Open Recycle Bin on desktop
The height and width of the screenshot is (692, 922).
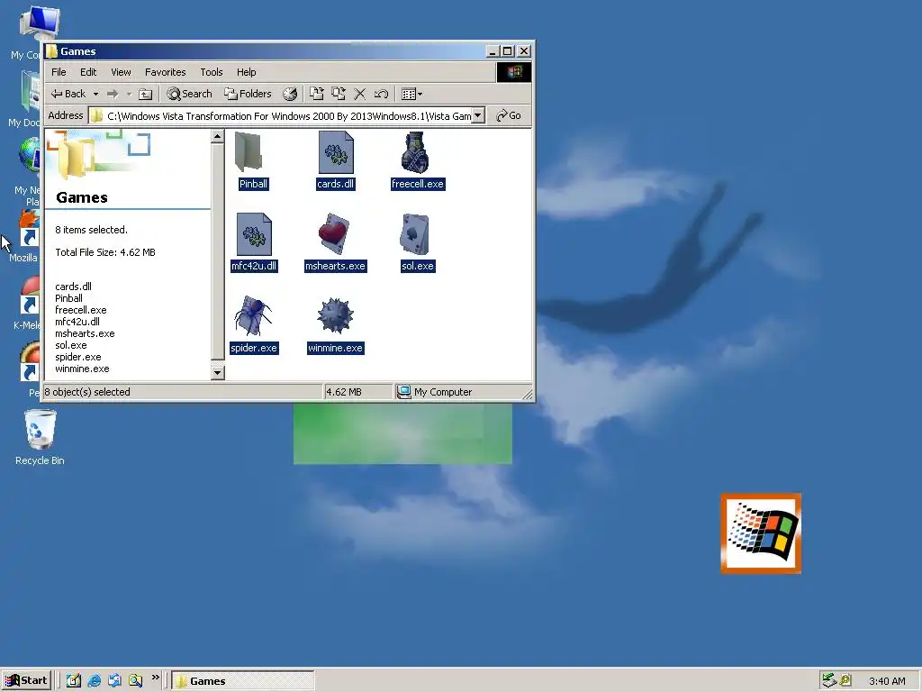[x=40, y=438]
